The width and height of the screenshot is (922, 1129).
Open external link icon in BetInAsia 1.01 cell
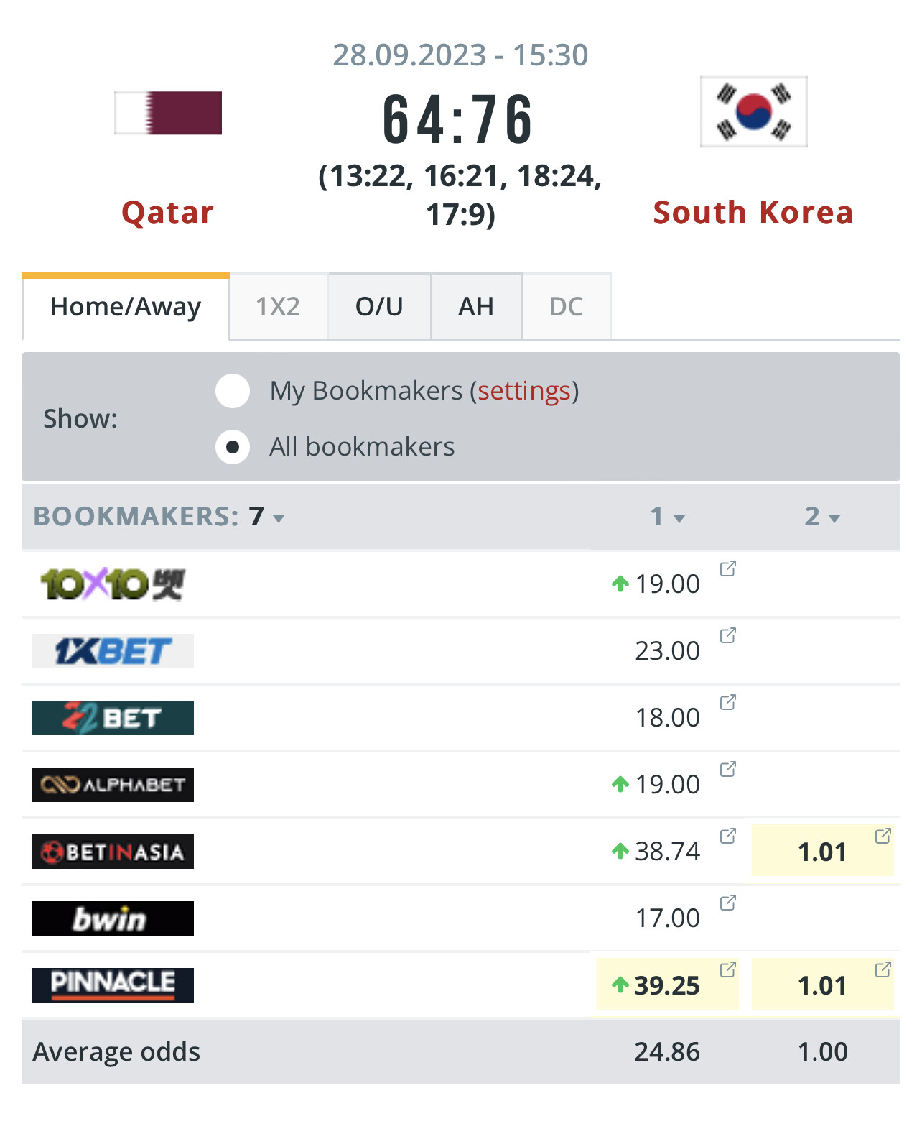[x=883, y=837]
